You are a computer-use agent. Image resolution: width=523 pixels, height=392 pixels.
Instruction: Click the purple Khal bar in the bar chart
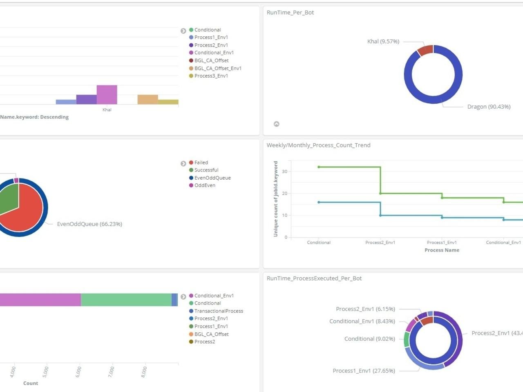87,99
